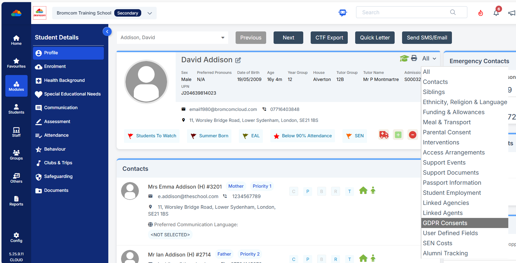Image resolution: width=516 pixels, height=263 pixels.
Task: Click the edit pencil icon beside David Addison
Action: point(238,60)
